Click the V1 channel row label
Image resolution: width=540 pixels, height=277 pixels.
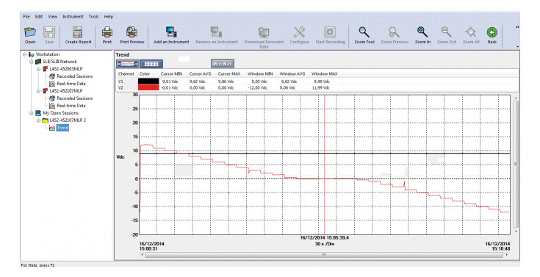click(120, 82)
